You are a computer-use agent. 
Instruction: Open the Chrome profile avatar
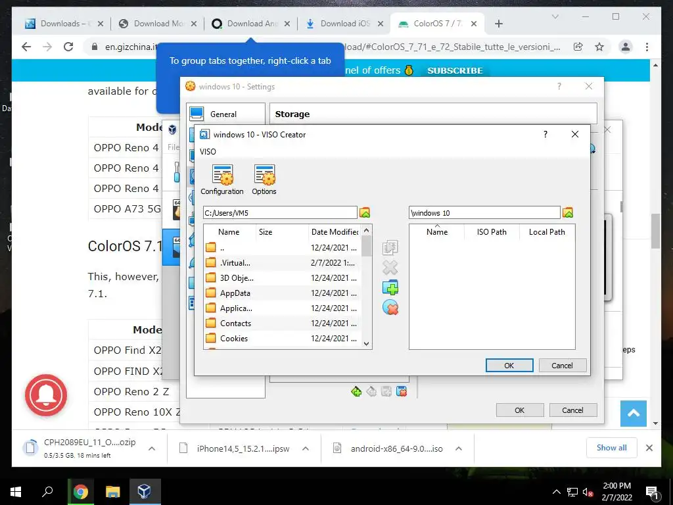(626, 47)
